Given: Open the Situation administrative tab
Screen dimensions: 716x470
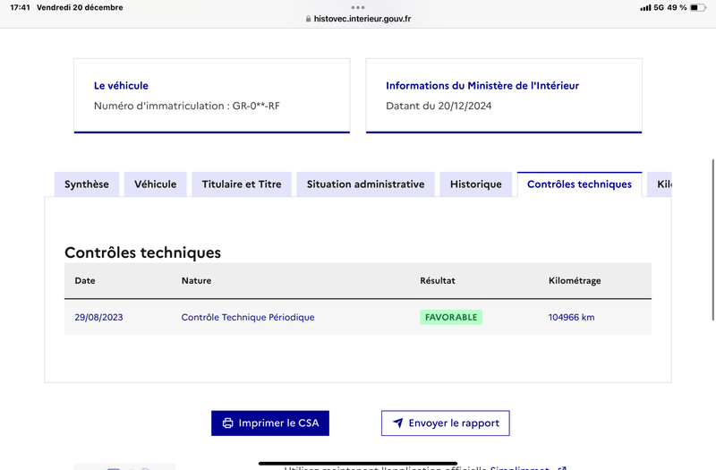Looking at the screenshot, I should (365, 184).
